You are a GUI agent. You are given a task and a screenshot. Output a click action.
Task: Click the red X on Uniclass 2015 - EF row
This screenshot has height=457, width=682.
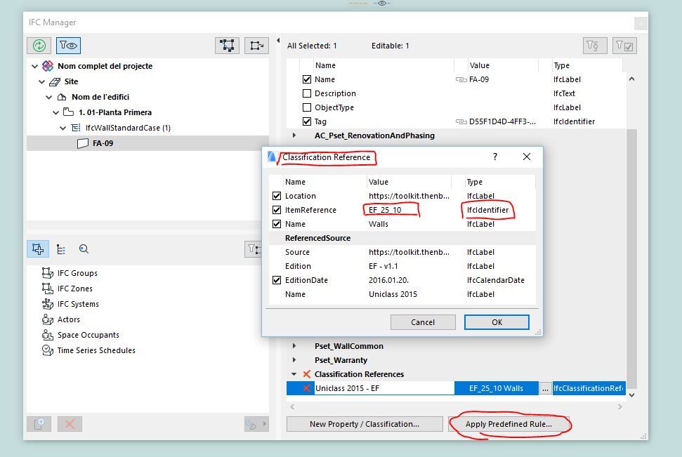(x=307, y=388)
